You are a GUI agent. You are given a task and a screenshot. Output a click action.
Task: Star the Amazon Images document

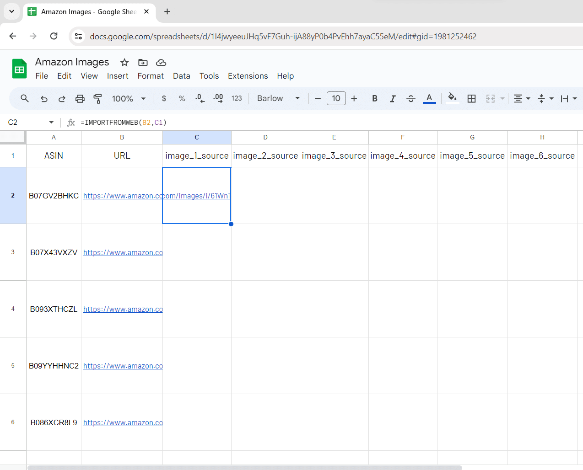pyautogui.click(x=124, y=63)
